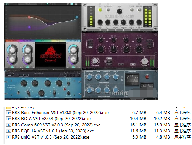The image size is (192, 145).
Task: Select RRS EQP-1A VST v1.0.1 file name
Action: [53, 131]
